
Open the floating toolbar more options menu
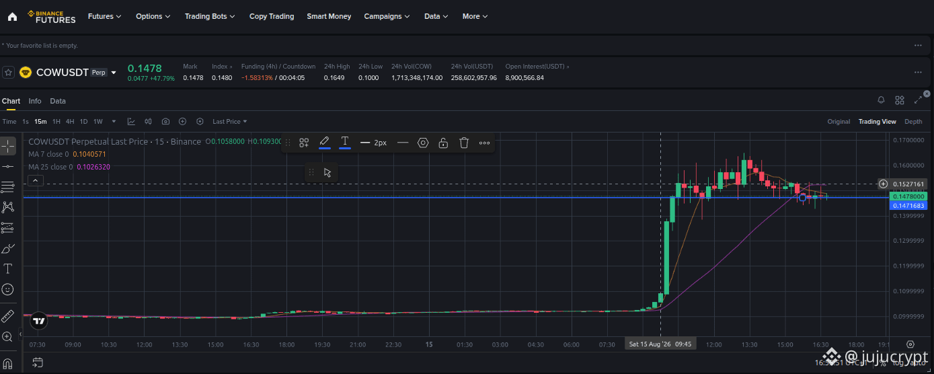tap(484, 143)
